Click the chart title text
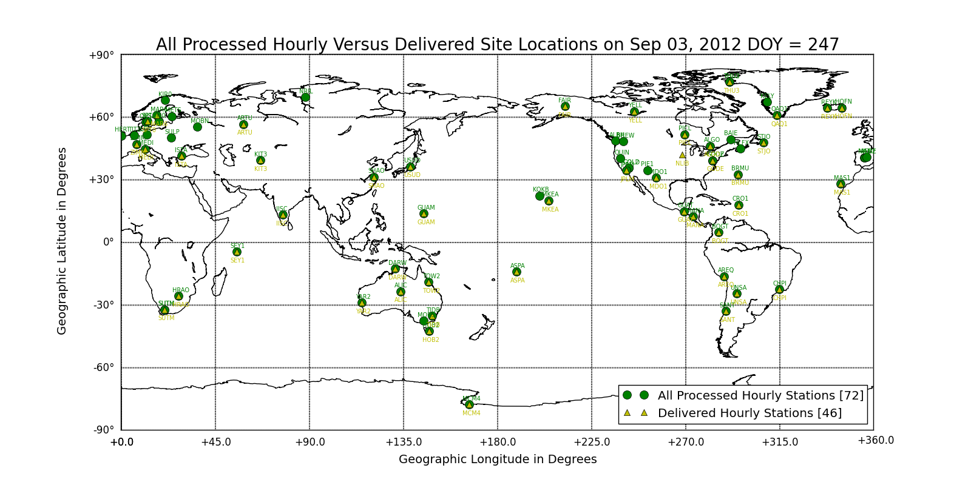The image size is (971, 485). (x=497, y=45)
